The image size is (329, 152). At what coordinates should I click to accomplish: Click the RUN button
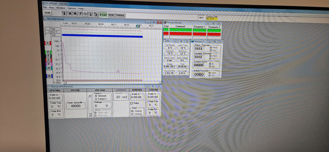coord(48,13)
